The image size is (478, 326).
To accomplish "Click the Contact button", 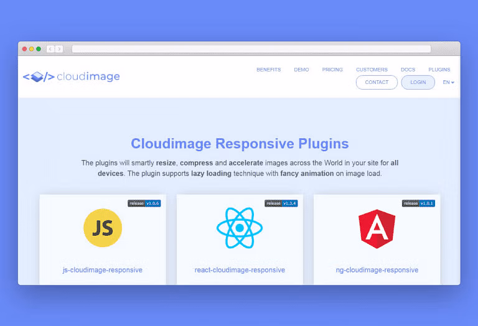I will click(x=377, y=82).
